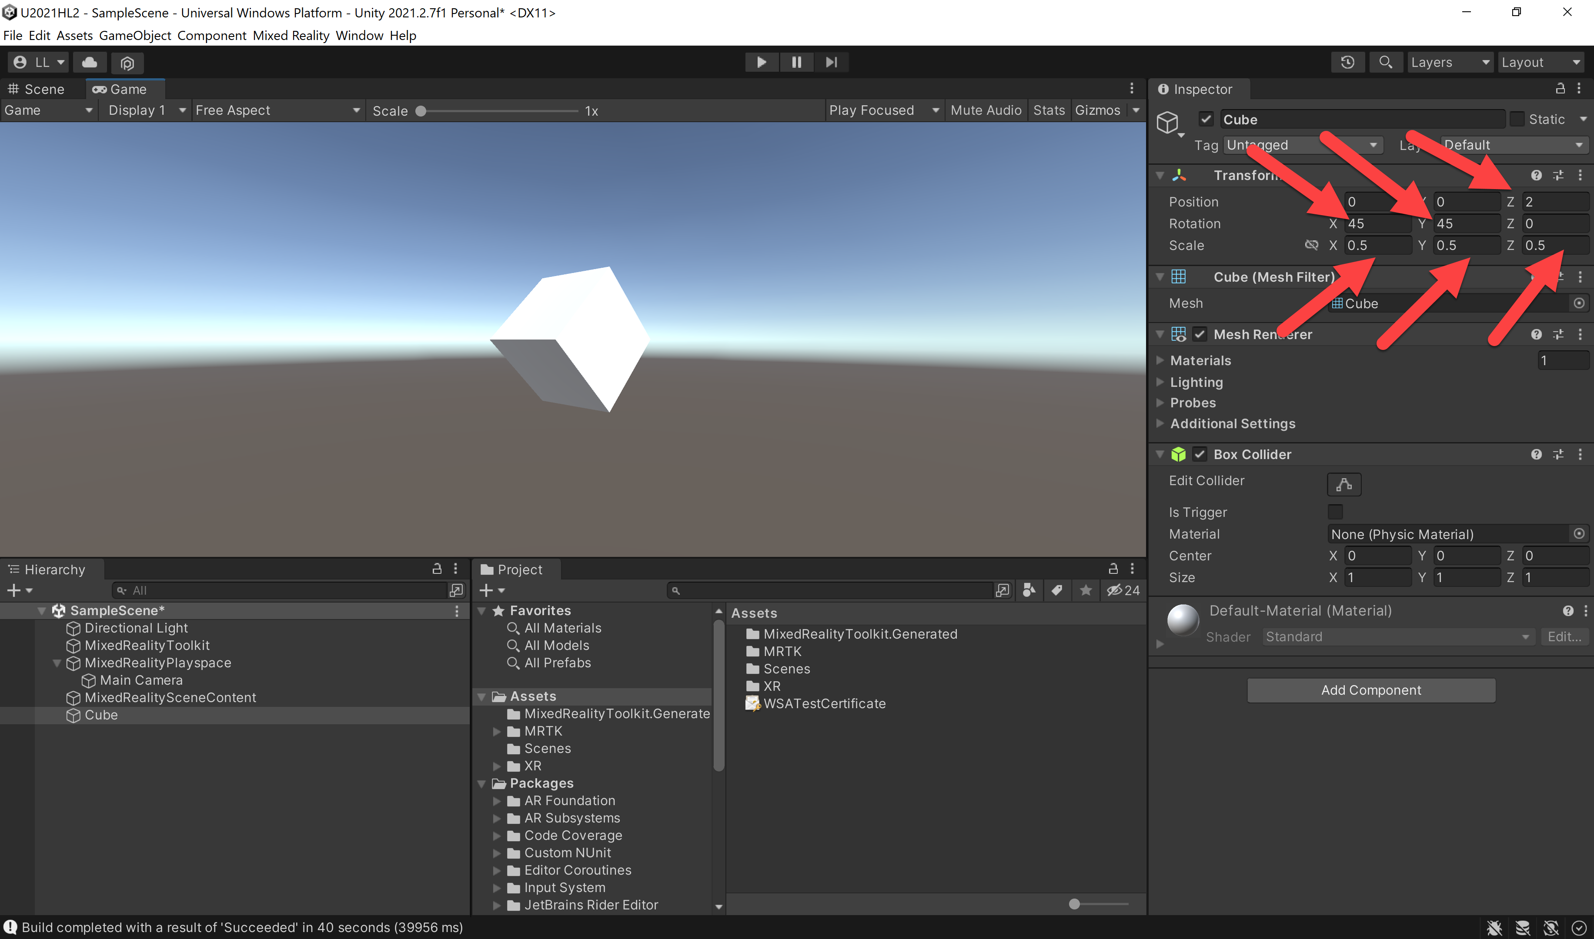
Task: Click the Step frame button
Action: pos(831,62)
